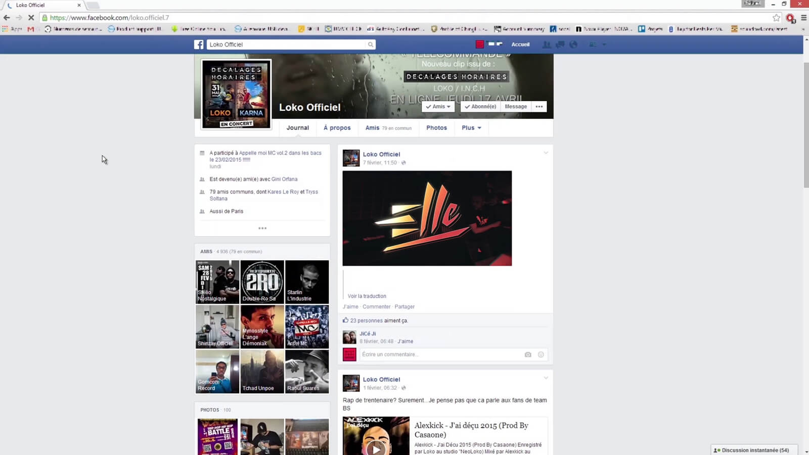This screenshot has width=809, height=455.
Task: Open list of 23 personnes who like
Action: click(367, 321)
